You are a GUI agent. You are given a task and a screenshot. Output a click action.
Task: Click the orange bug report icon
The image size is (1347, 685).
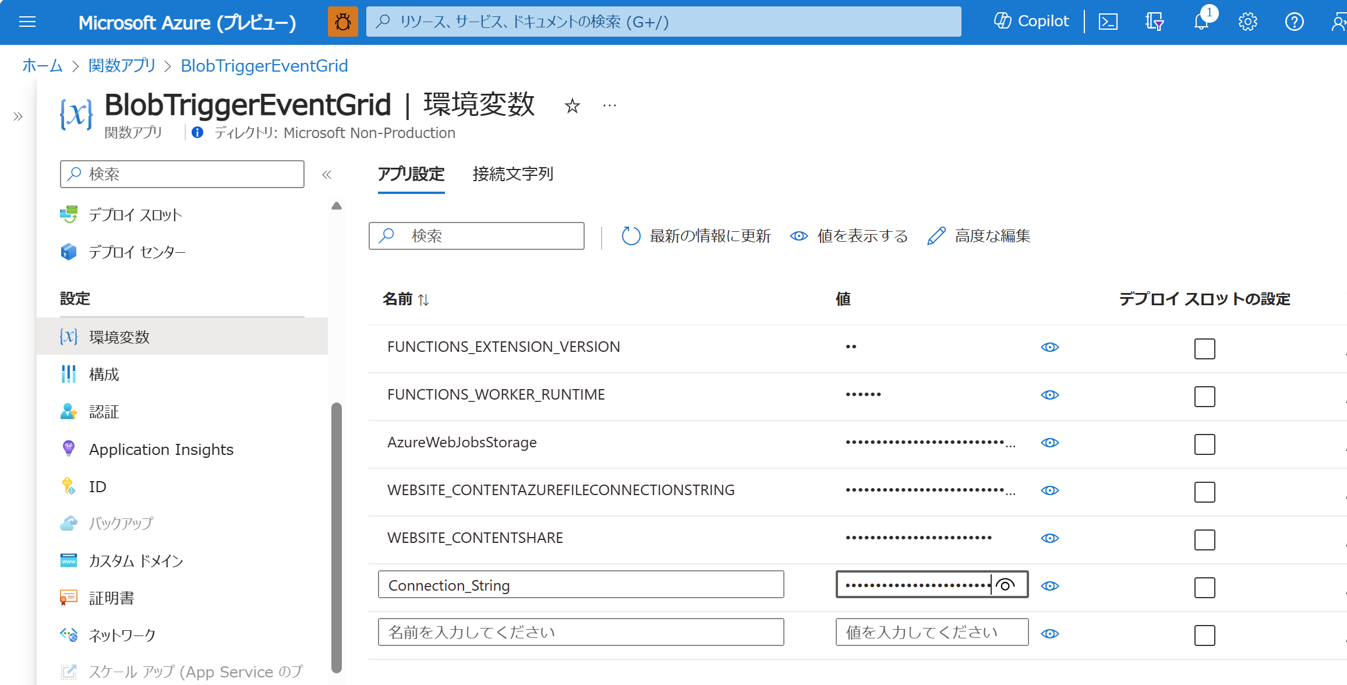tap(343, 22)
